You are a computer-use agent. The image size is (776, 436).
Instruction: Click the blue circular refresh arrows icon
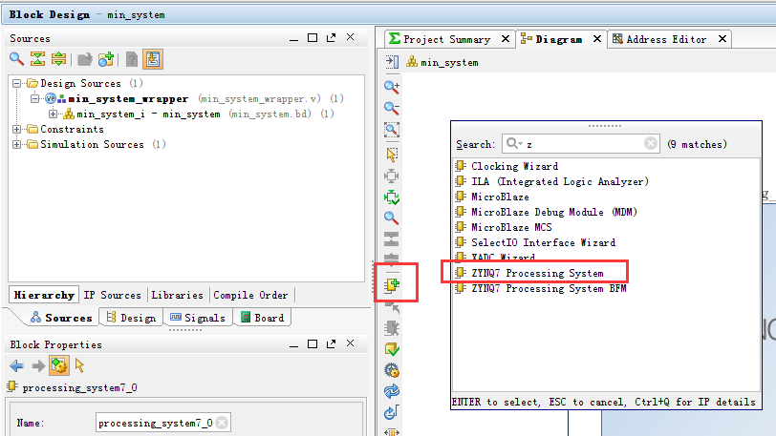[x=392, y=391]
